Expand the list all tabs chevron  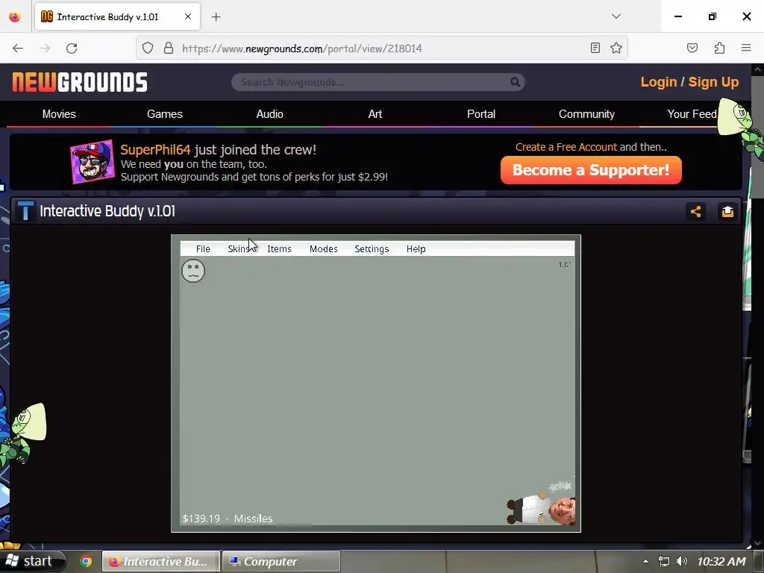616,16
